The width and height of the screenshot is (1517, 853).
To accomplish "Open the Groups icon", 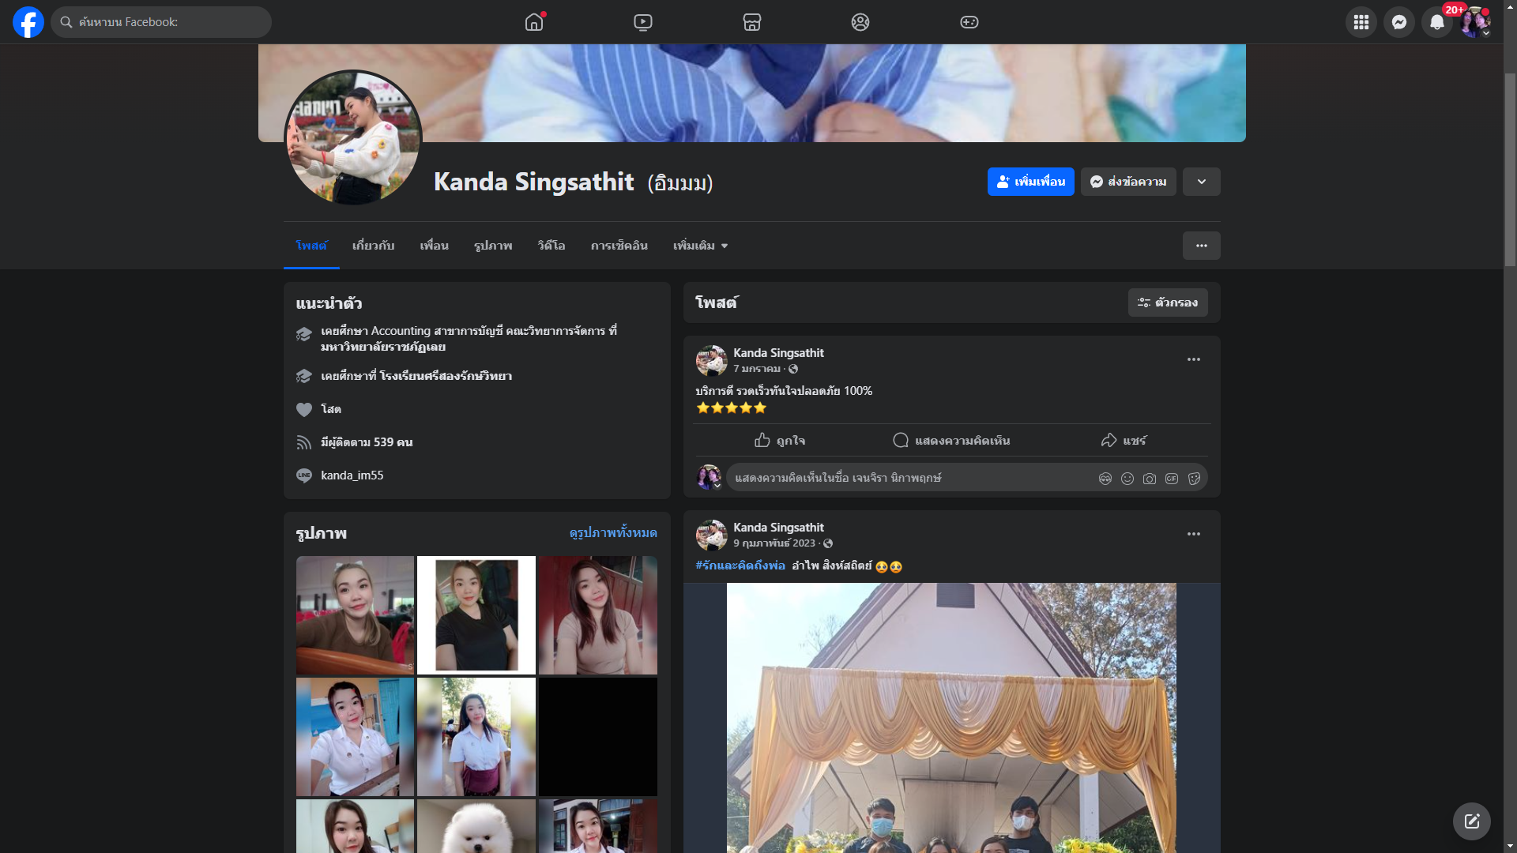I will 860,22.
